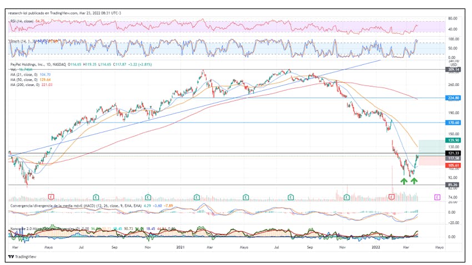Click the RSI value 54.75
This screenshot has width=472, height=265.
40,21
